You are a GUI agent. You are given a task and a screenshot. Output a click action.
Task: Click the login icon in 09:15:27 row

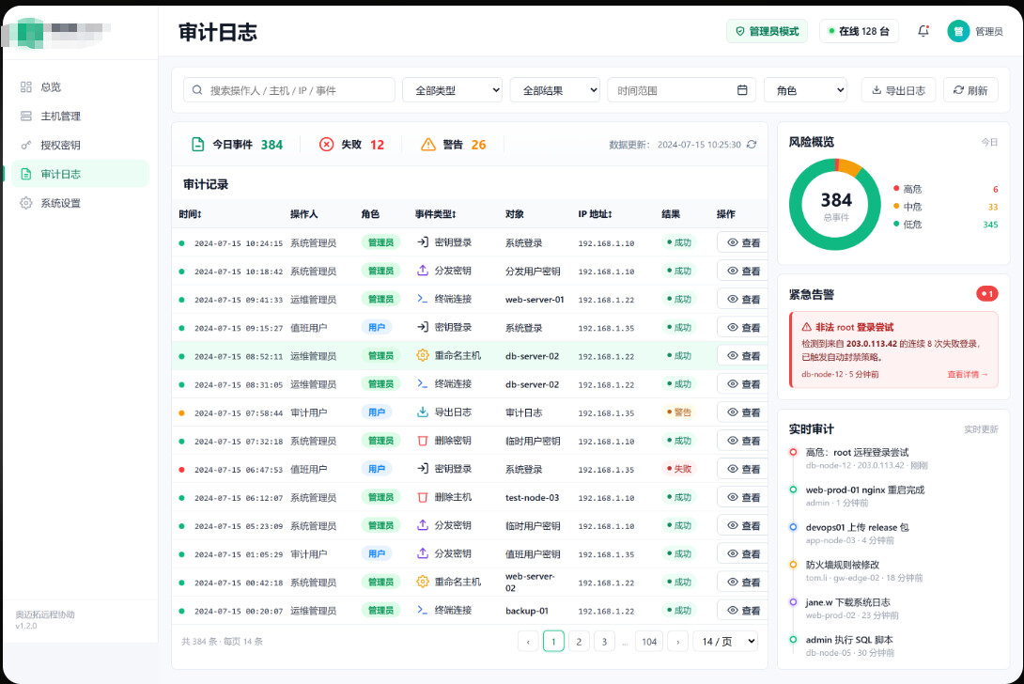pyautogui.click(x=423, y=327)
